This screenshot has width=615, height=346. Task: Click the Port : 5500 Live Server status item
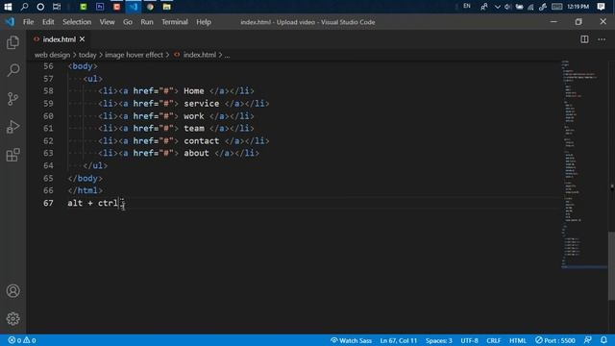pyautogui.click(x=555, y=340)
